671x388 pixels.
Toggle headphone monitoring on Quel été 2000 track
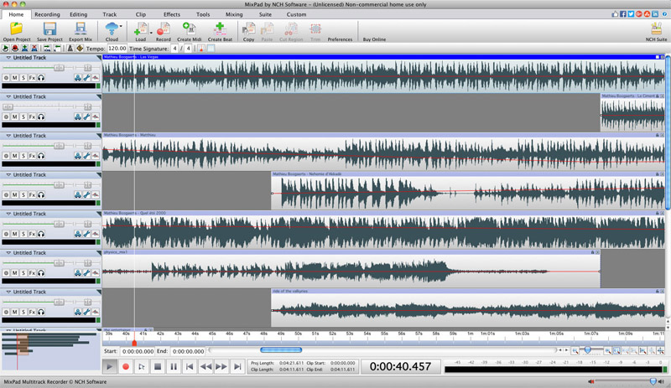[x=41, y=234]
